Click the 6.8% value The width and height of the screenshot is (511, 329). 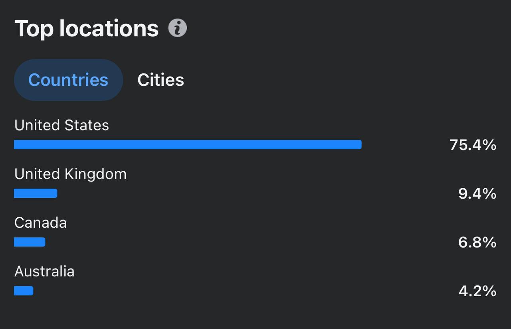coord(477,242)
